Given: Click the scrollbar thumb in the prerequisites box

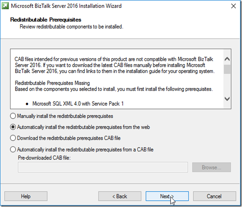Looking at the screenshot, I should coord(227,69).
